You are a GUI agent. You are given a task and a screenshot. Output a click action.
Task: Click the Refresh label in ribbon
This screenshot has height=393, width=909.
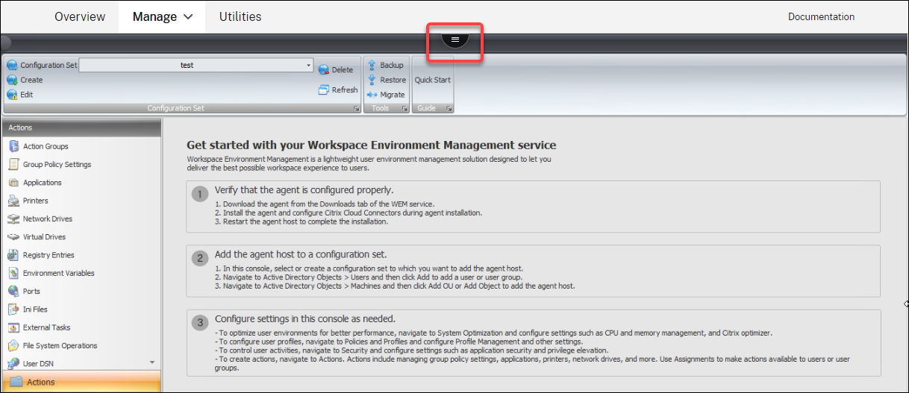[345, 89]
